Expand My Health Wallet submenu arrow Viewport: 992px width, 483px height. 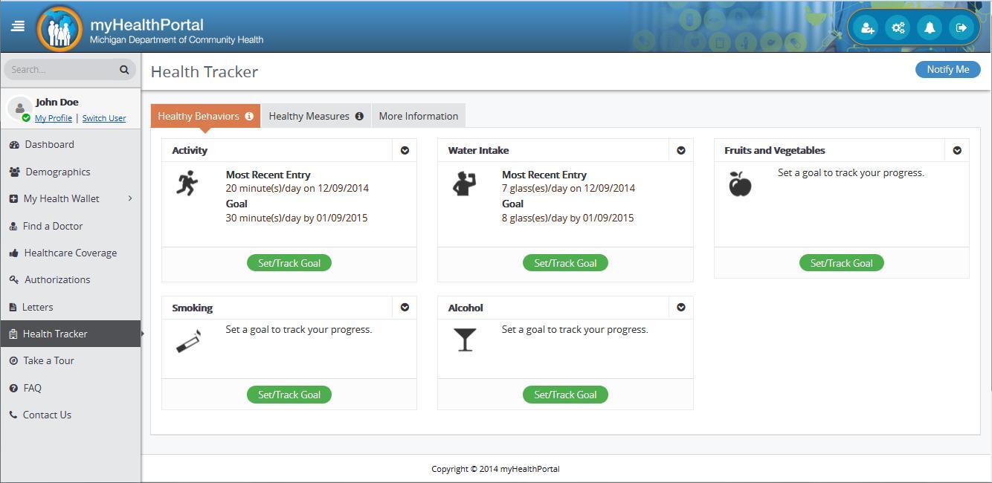[x=130, y=198]
